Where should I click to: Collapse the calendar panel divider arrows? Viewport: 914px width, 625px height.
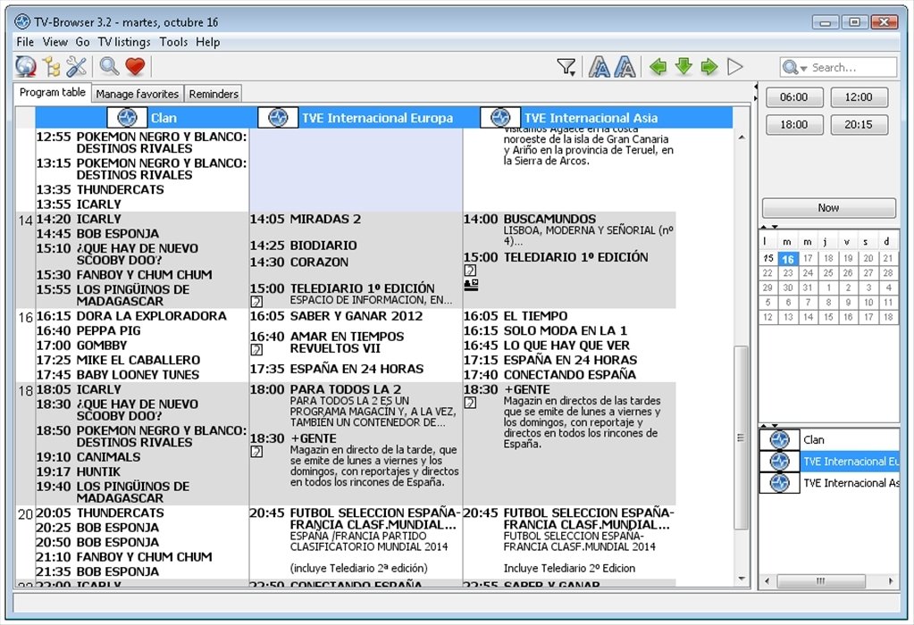tap(769, 227)
